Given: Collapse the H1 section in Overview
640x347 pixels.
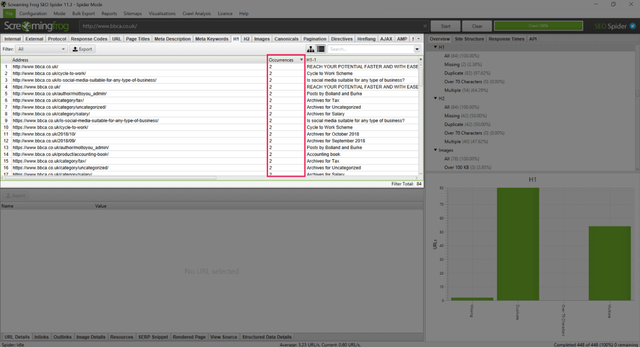Looking at the screenshot, I should pyautogui.click(x=436, y=47).
